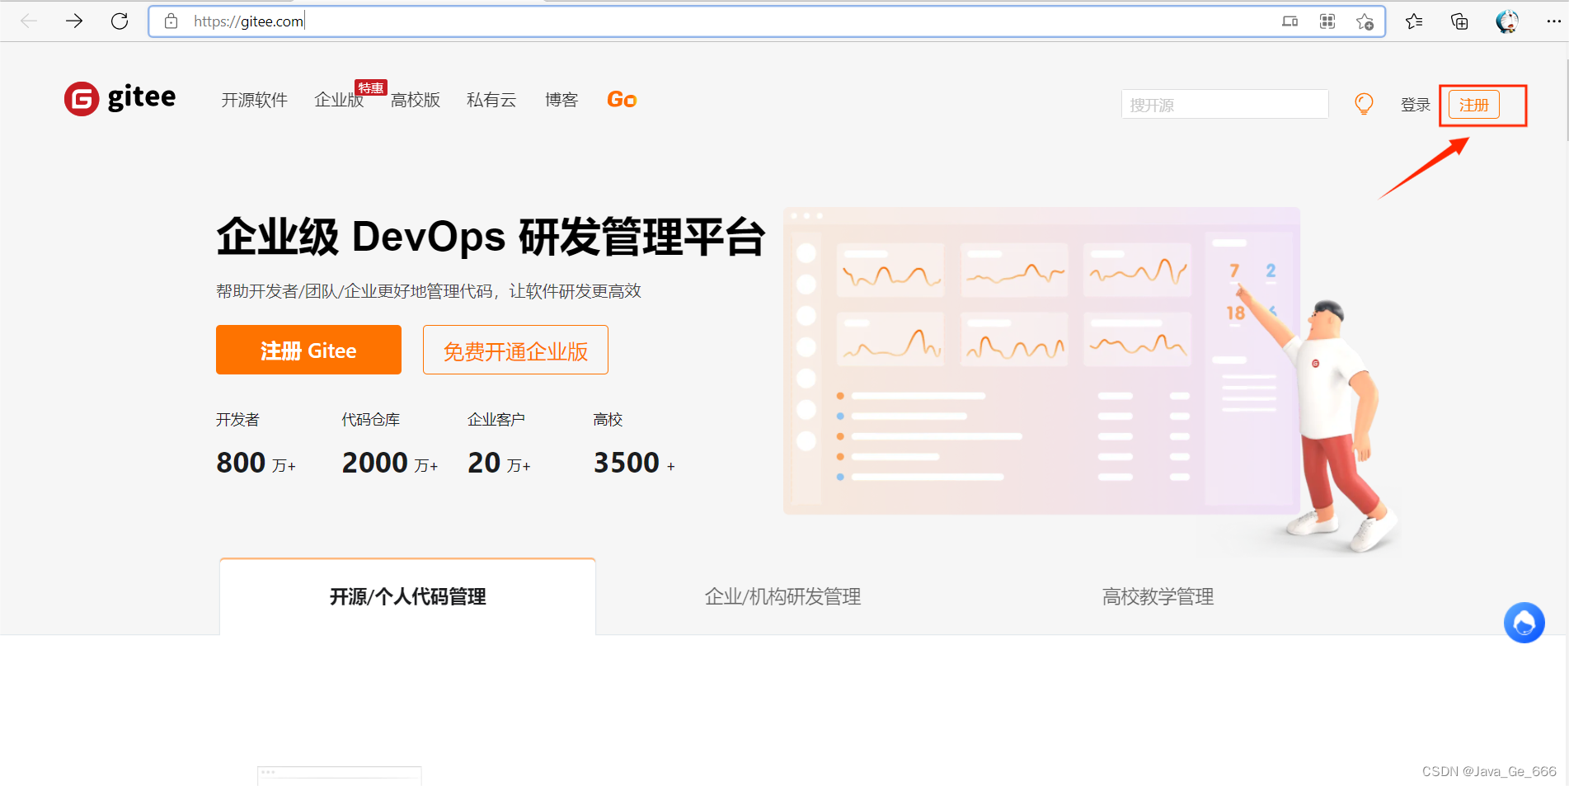Open the 企业版 nav item
The height and width of the screenshot is (786, 1569).
(x=339, y=100)
